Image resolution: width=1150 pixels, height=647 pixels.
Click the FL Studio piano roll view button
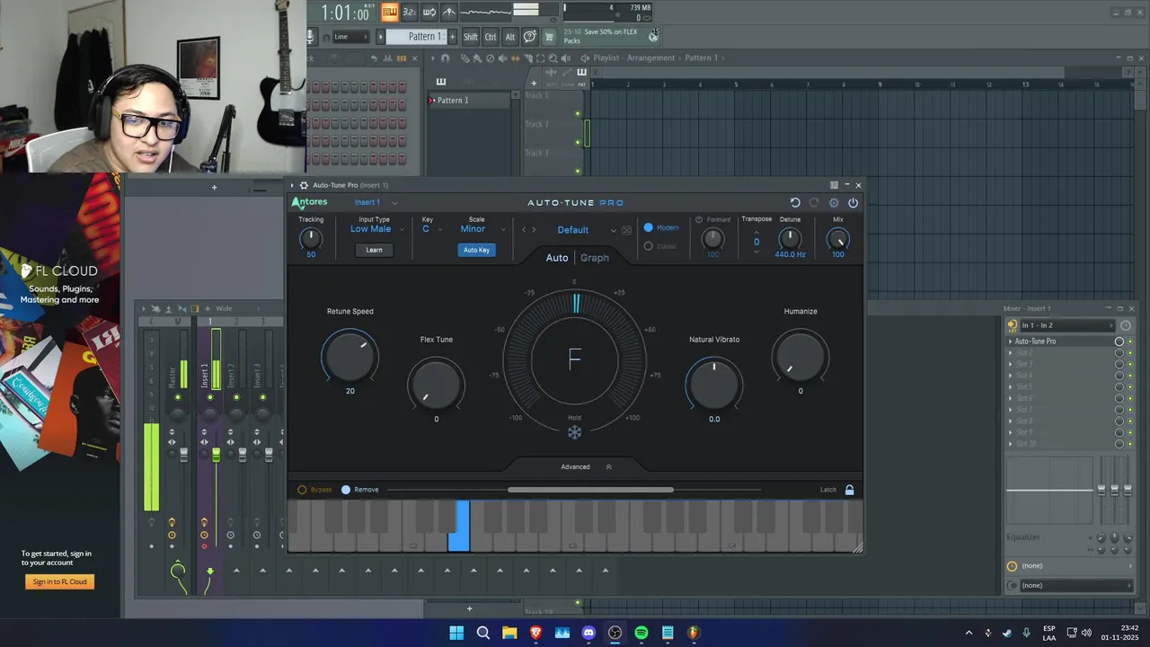(389, 12)
